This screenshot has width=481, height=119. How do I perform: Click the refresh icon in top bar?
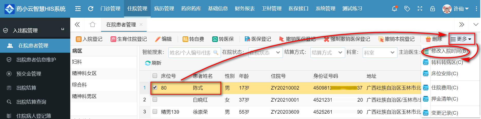point(91,9)
